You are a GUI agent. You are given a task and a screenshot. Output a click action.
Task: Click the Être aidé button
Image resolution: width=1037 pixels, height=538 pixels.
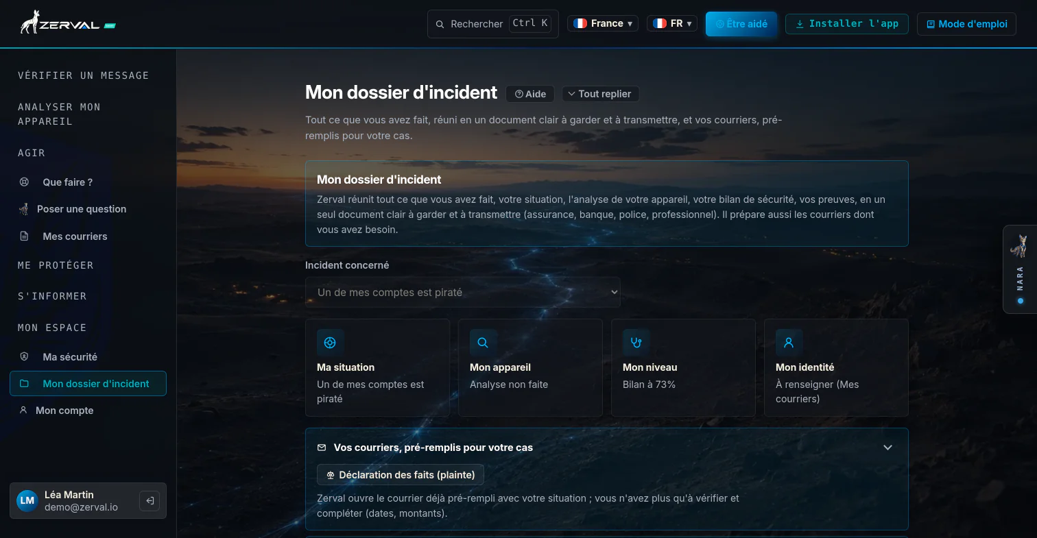click(x=741, y=24)
